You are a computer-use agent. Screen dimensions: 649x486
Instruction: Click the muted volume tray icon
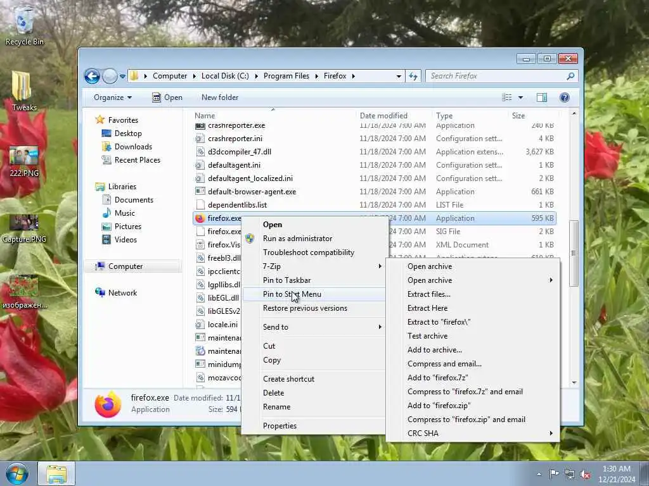coord(585,475)
